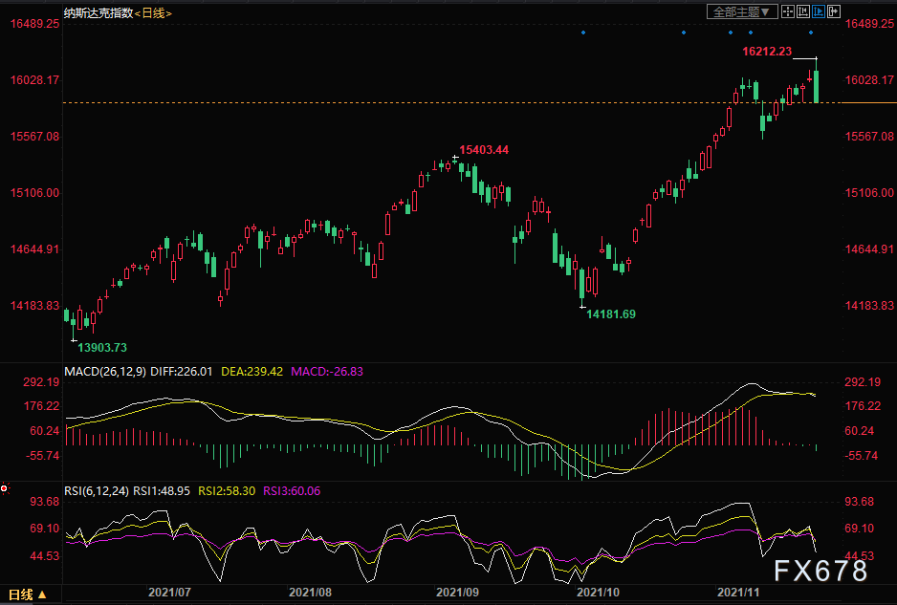Image resolution: width=897 pixels, height=605 pixels.
Task: Open the 日线 period selector at bottom left
Action: pyautogui.click(x=27, y=594)
